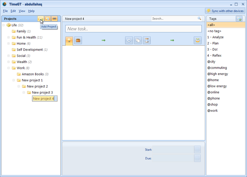Select the brown box stage button
247x177 pixels.
point(78,40)
